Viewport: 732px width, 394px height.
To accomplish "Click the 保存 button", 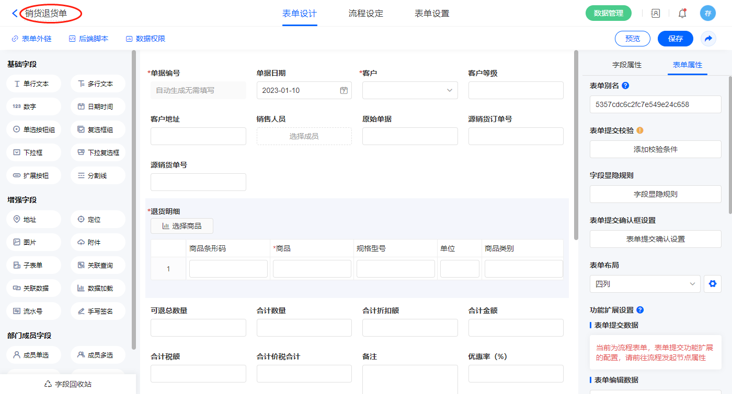I will [675, 39].
